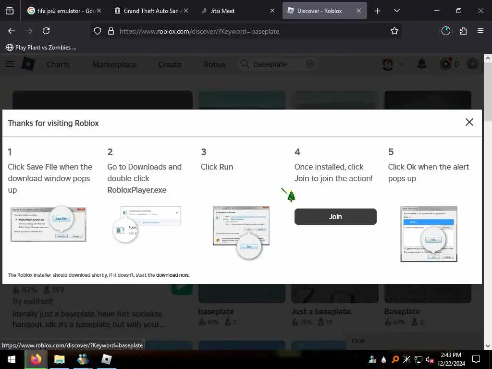Click the scrollbar down arrow
This screenshot has width=492, height=369.
coord(488,346)
